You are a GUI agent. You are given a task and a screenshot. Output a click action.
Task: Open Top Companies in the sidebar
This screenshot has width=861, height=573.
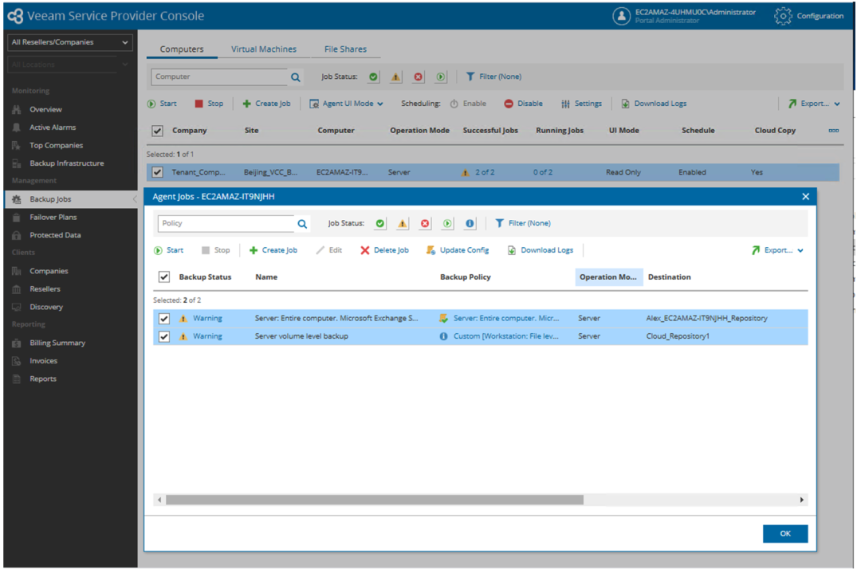(56, 146)
